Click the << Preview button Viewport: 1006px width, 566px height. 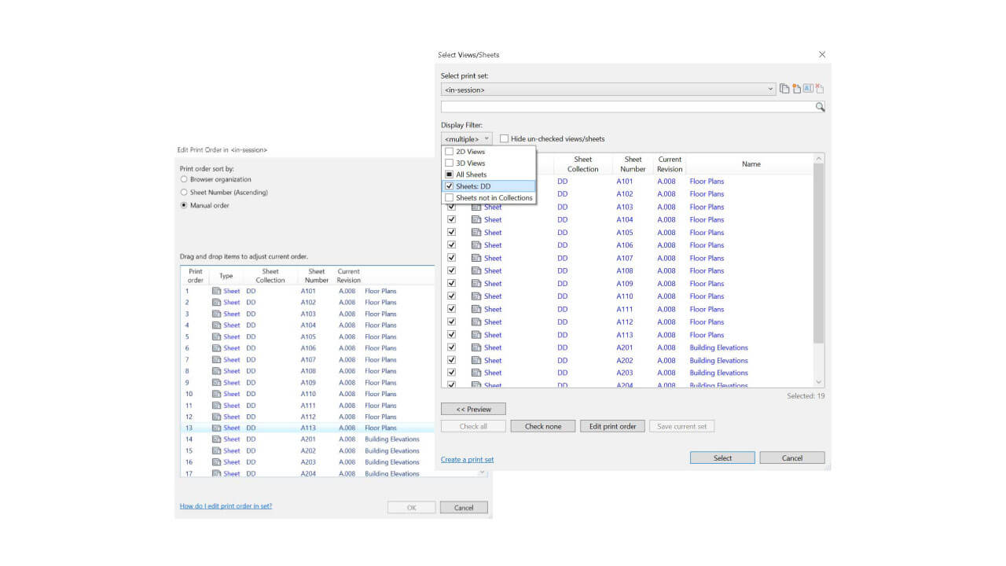click(x=473, y=409)
